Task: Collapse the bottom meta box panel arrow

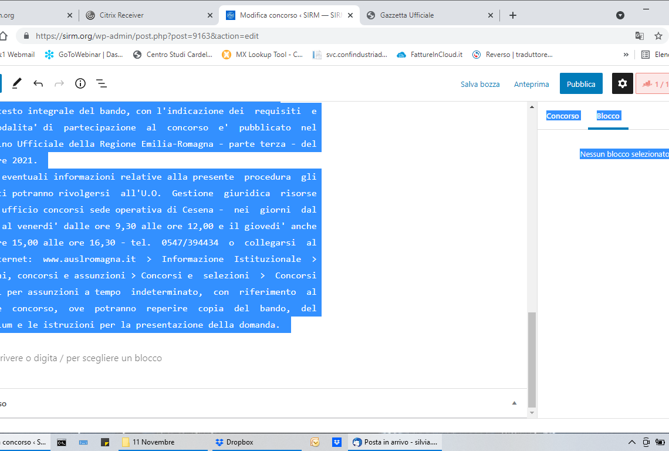Action: [x=515, y=403]
